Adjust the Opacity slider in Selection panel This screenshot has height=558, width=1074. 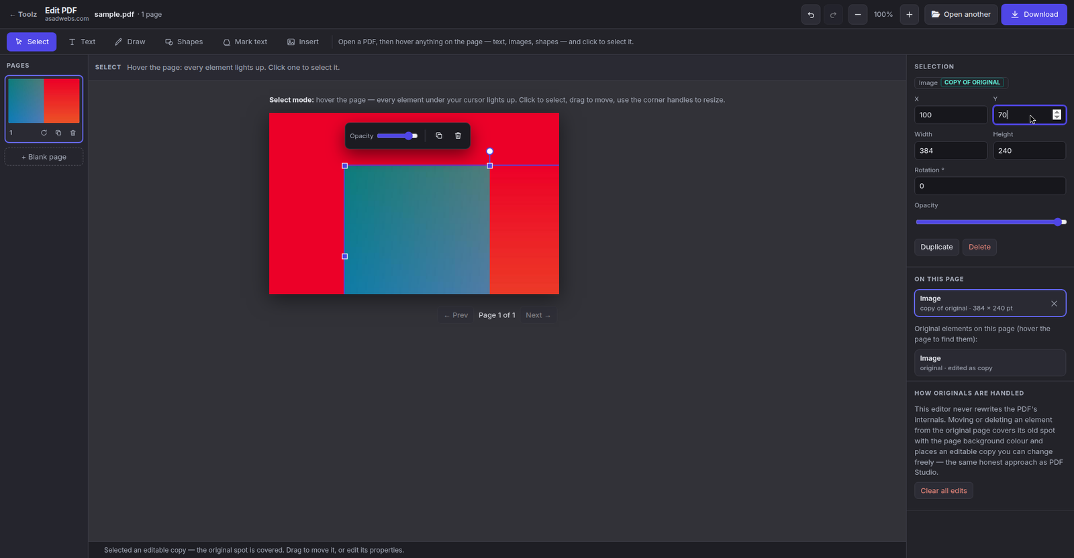(x=990, y=222)
